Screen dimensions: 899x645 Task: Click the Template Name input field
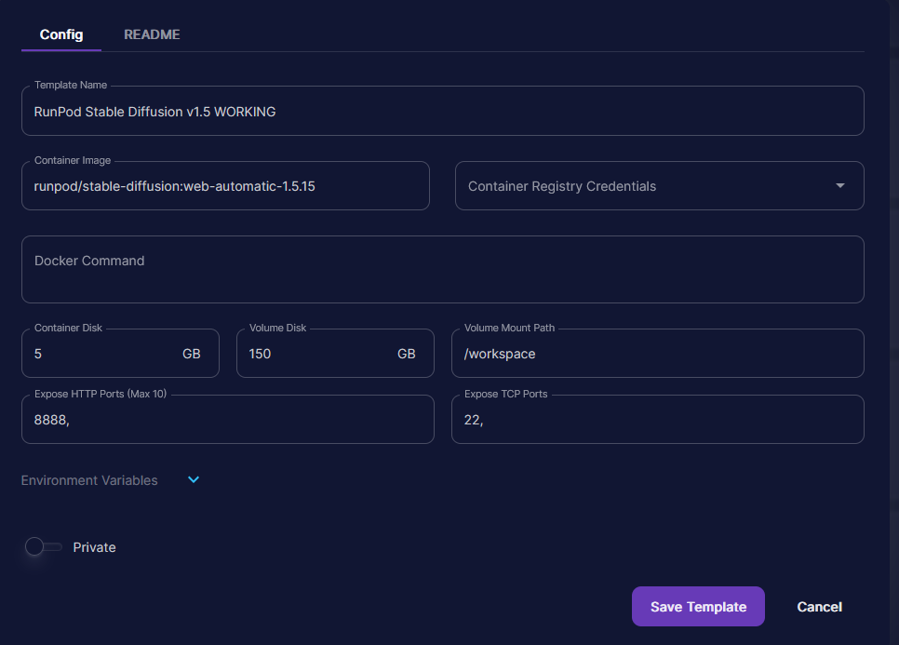point(442,112)
